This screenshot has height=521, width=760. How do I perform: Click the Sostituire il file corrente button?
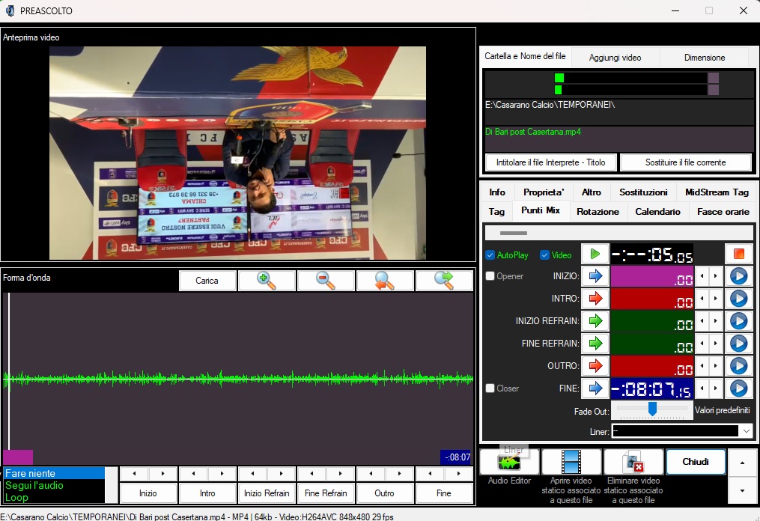[x=686, y=162]
